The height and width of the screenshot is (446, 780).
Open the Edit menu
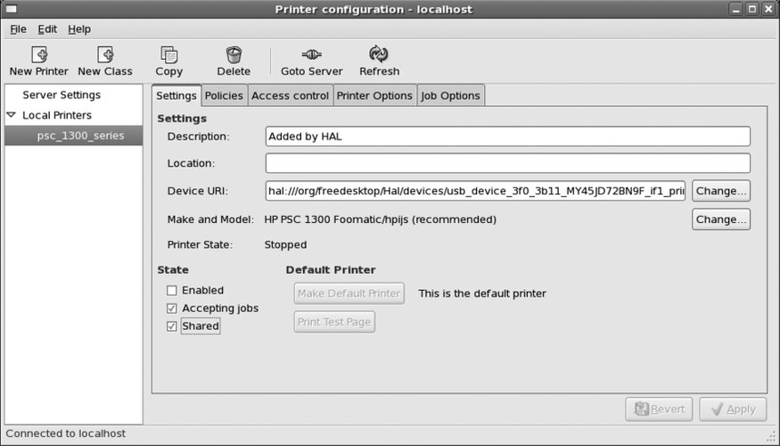46,29
